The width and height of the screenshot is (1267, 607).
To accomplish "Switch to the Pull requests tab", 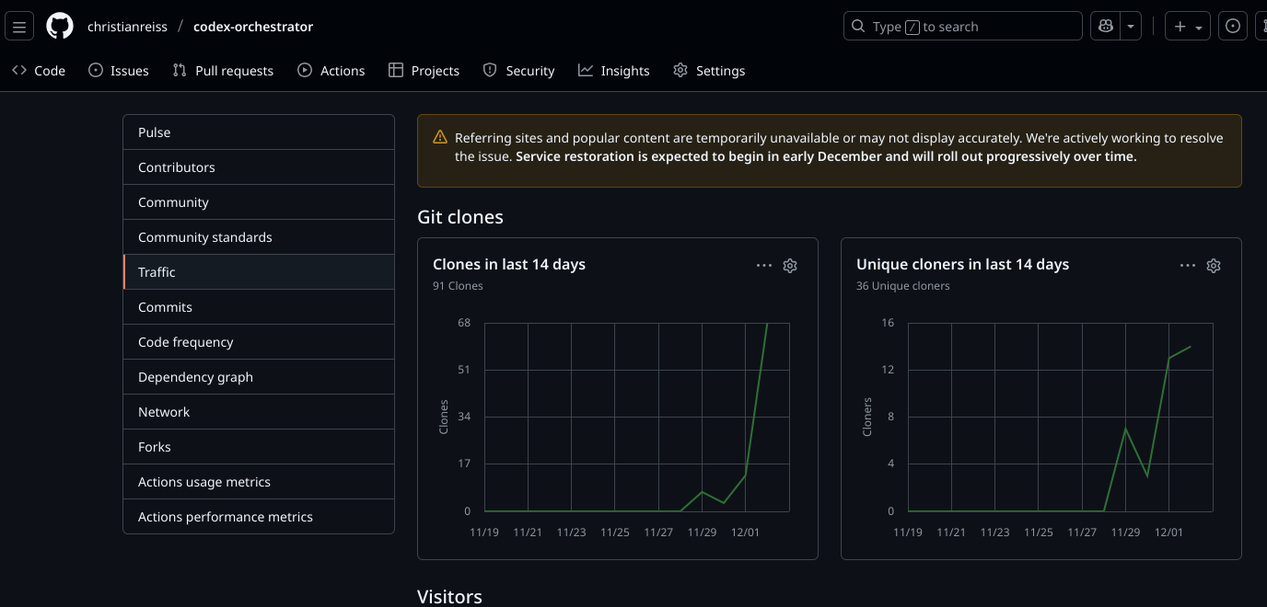I will 223,71.
